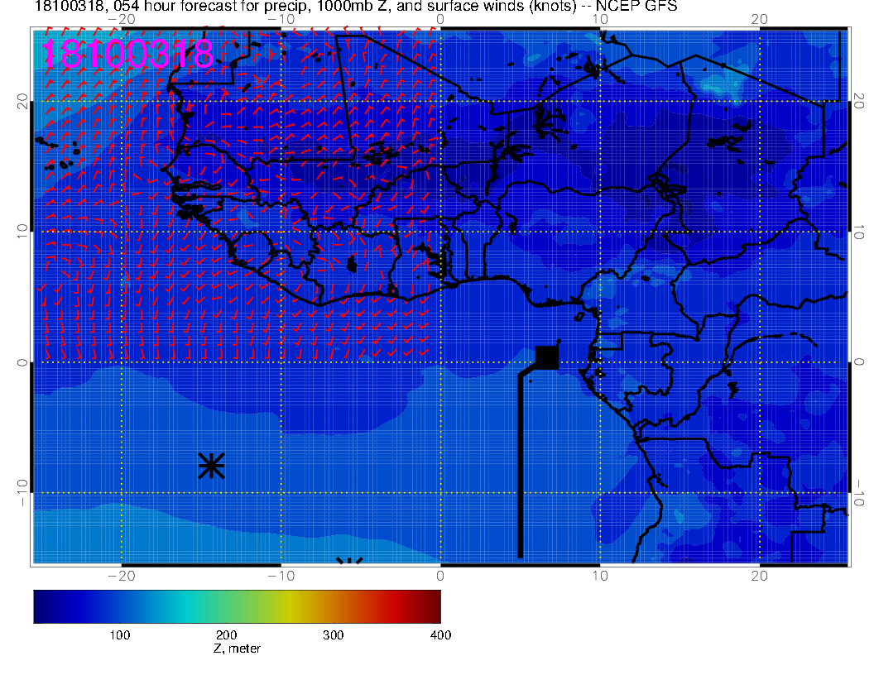Viewport: 874px width, 675px height.
Task: Click the black asterisk marker over the ocean
Action: coord(211,467)
